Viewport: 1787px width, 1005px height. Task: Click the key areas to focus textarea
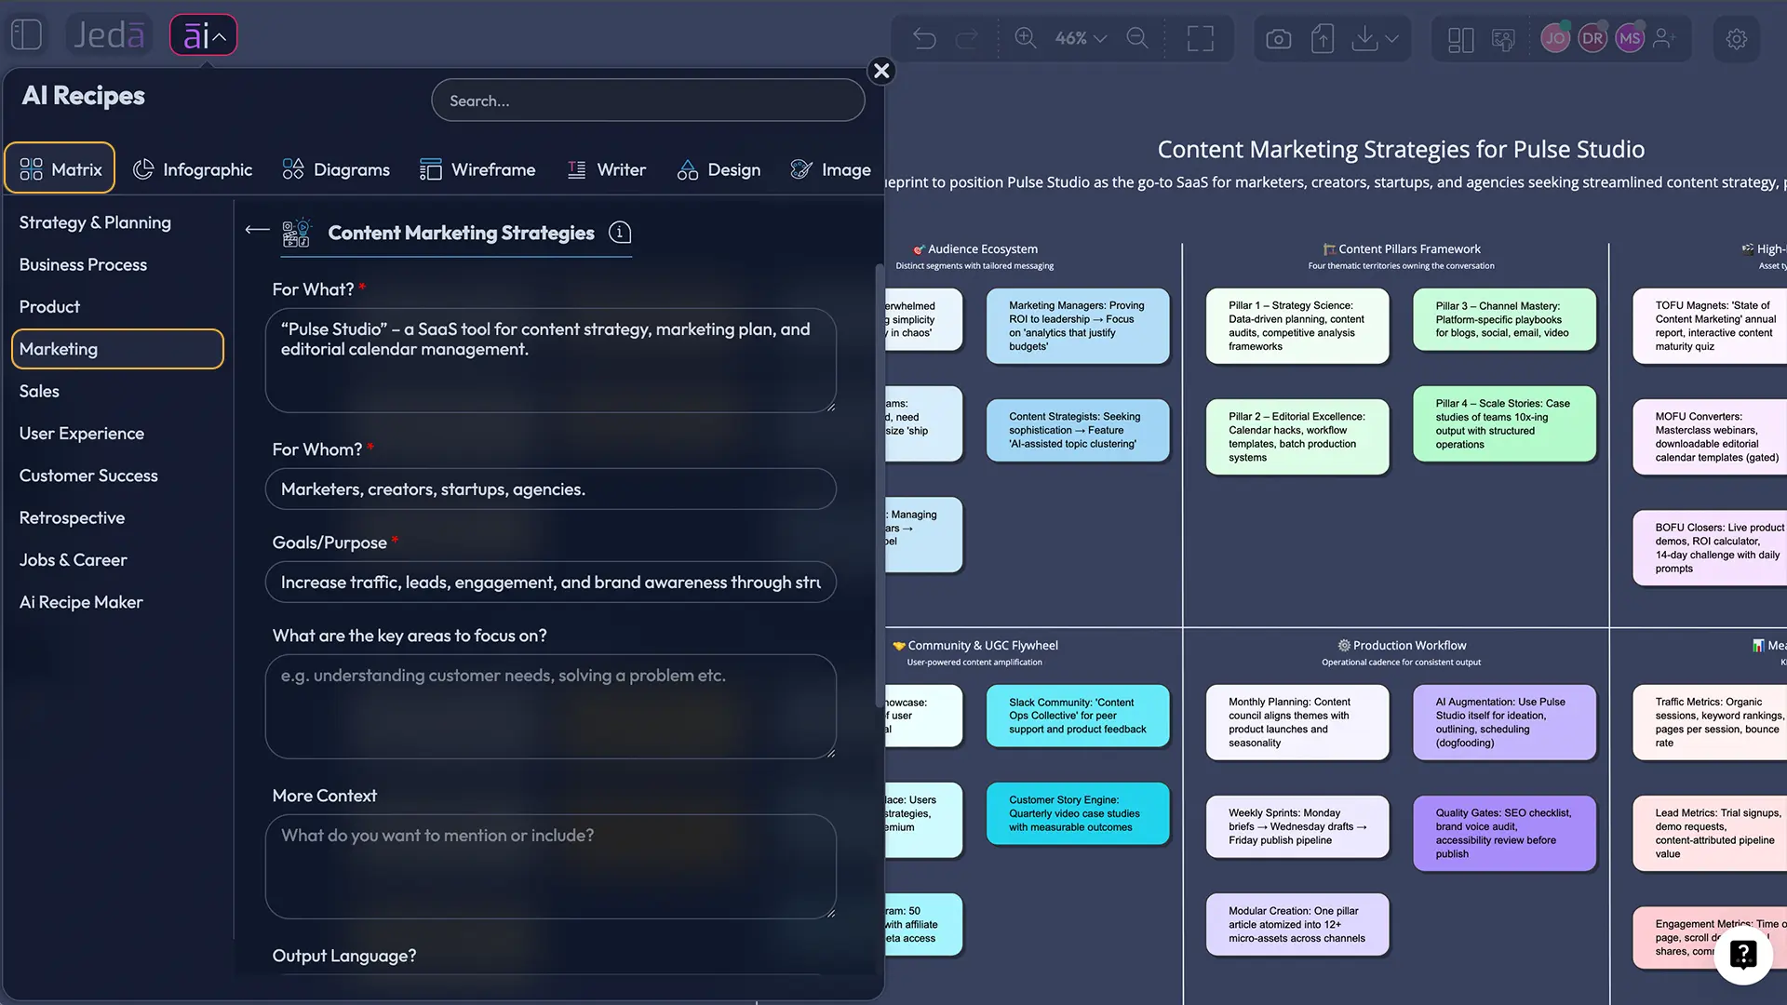coord(550,706)
